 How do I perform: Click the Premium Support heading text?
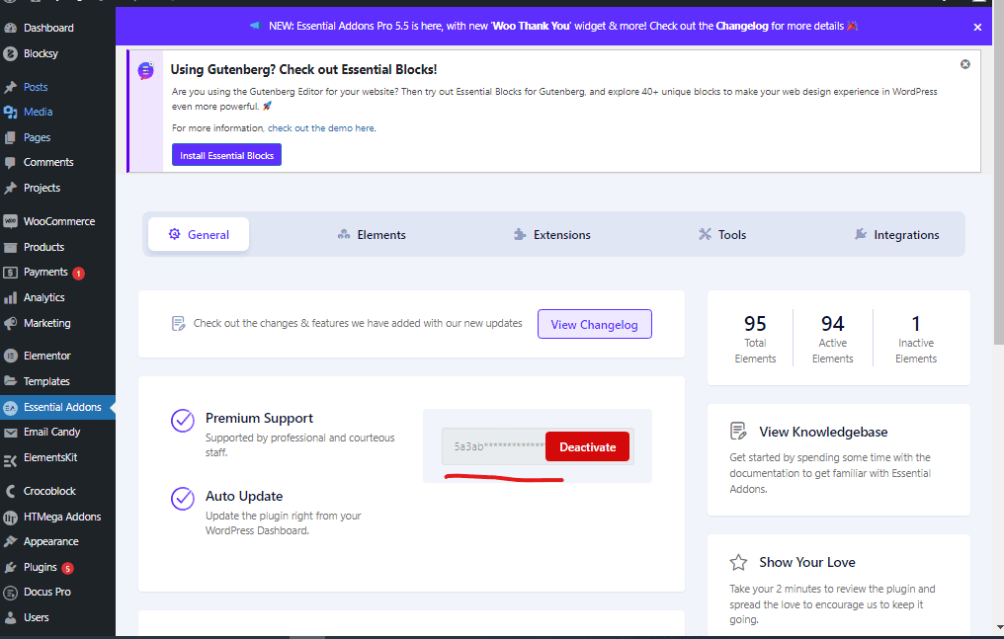[259, 419]
